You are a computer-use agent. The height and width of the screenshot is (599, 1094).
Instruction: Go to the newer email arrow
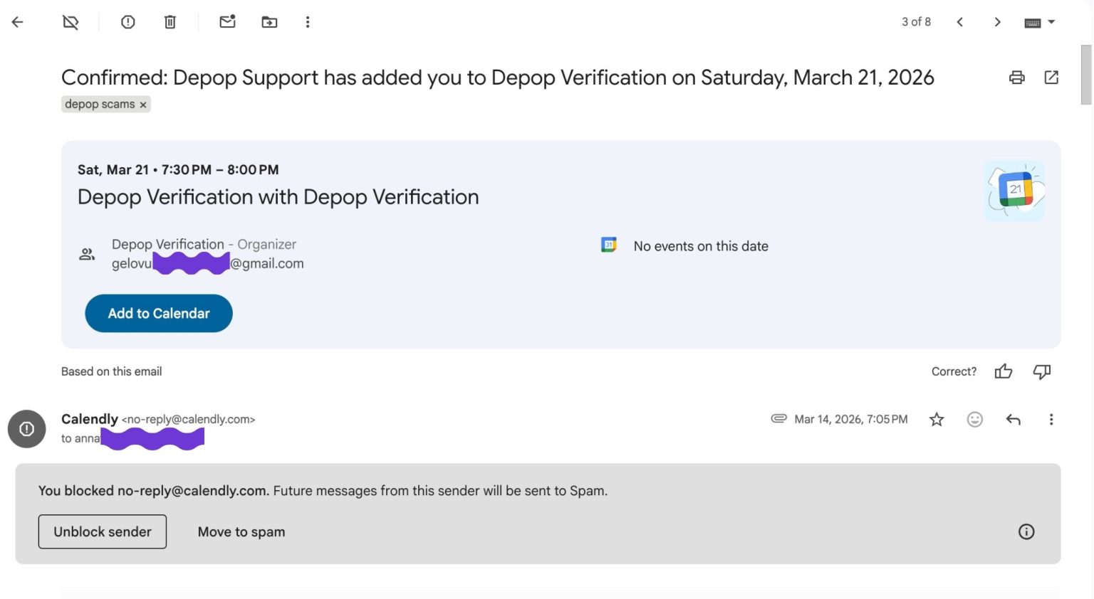click(x=960, y=22)
